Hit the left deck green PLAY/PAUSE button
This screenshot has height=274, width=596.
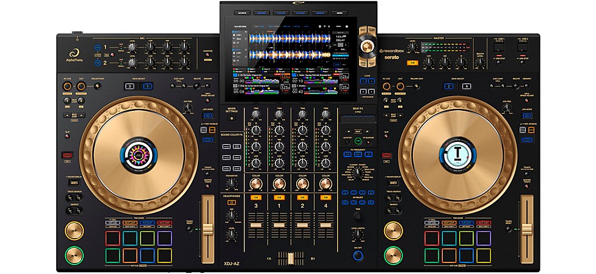coord(74,255)
